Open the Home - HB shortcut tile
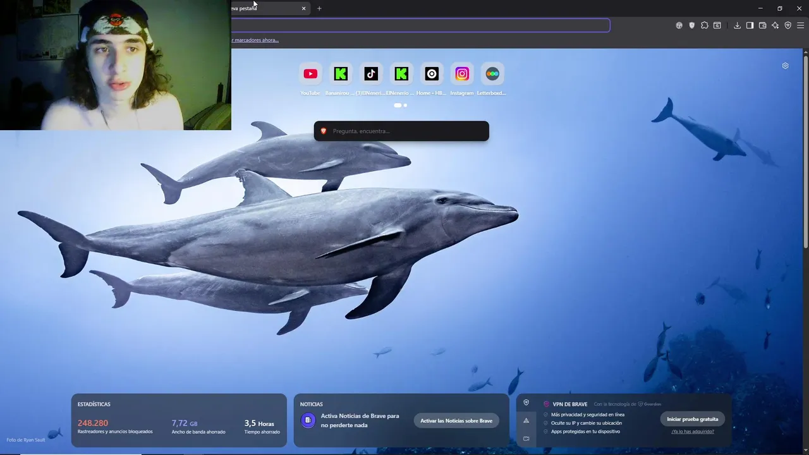809x455 pixels. point(432,74)
